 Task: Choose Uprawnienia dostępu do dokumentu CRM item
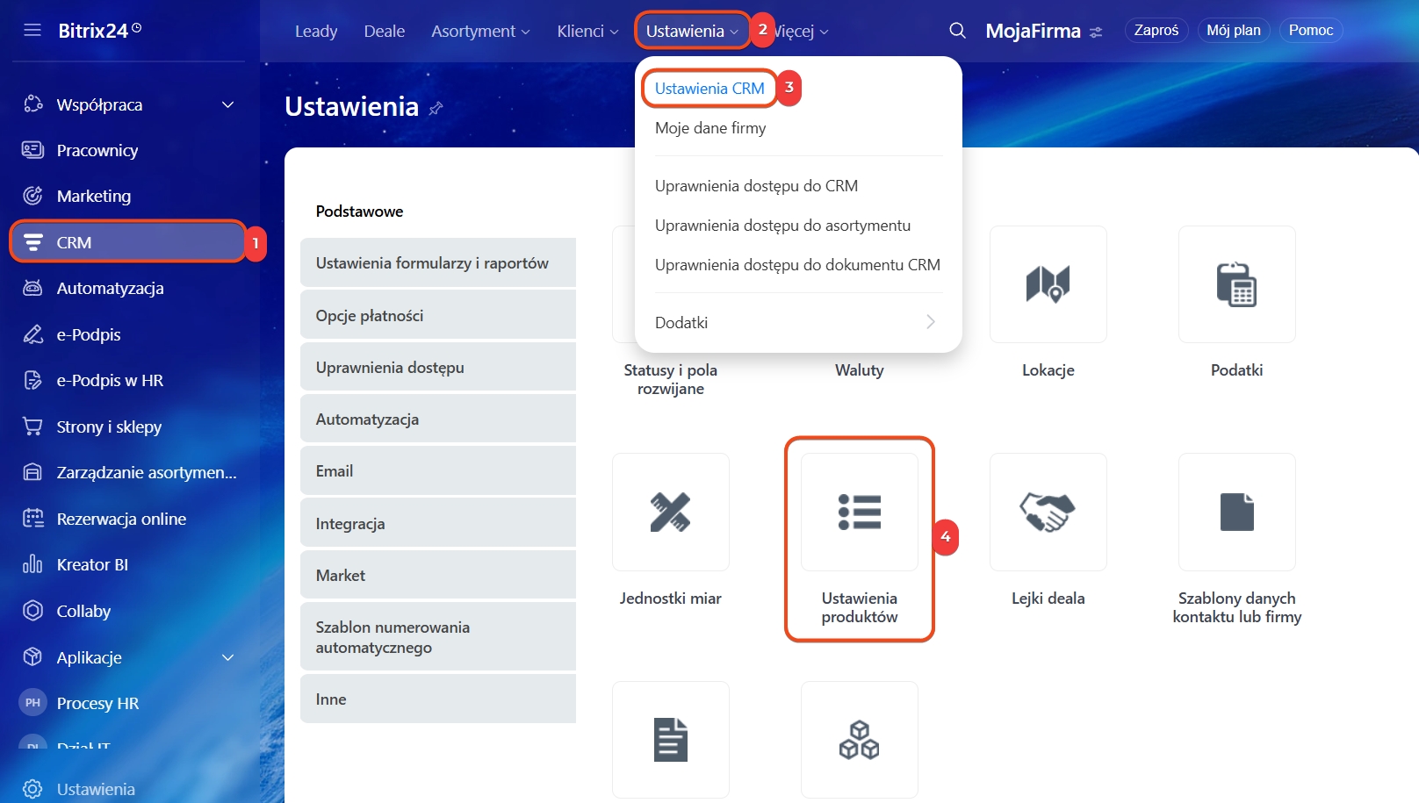pyautogui.click(x=797, y=265)
